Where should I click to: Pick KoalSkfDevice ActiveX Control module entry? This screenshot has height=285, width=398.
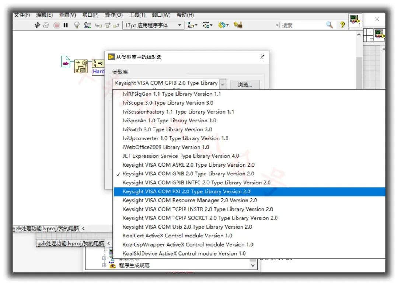point(249,254)
